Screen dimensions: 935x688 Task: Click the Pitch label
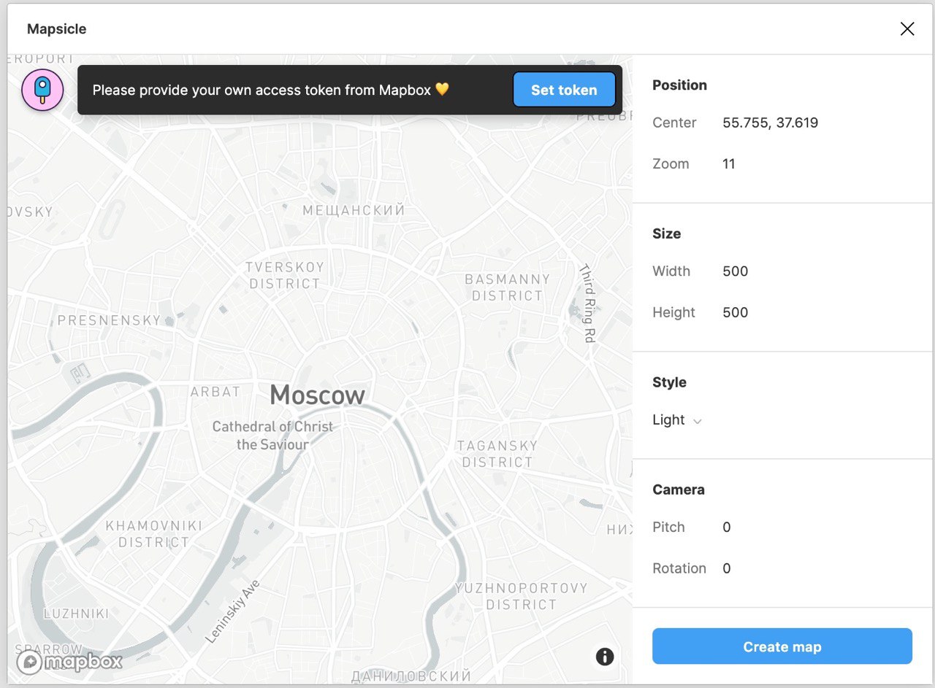pos(668,527)
